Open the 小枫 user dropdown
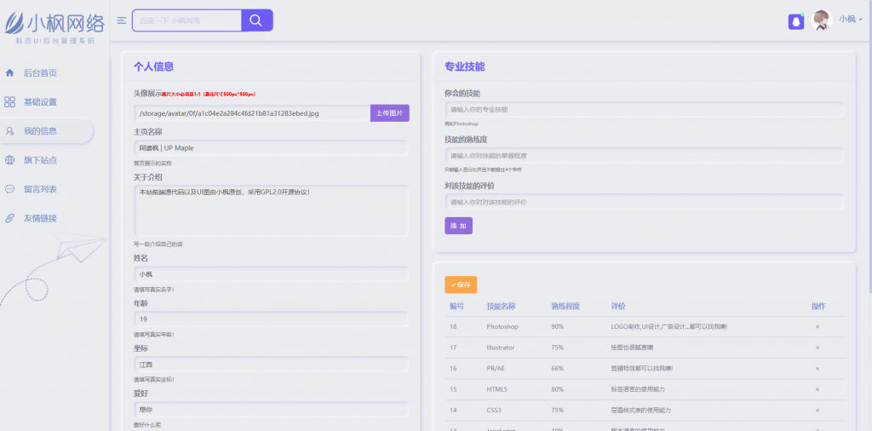The height and width of the screenshot is (431, 872). (851, 20)
